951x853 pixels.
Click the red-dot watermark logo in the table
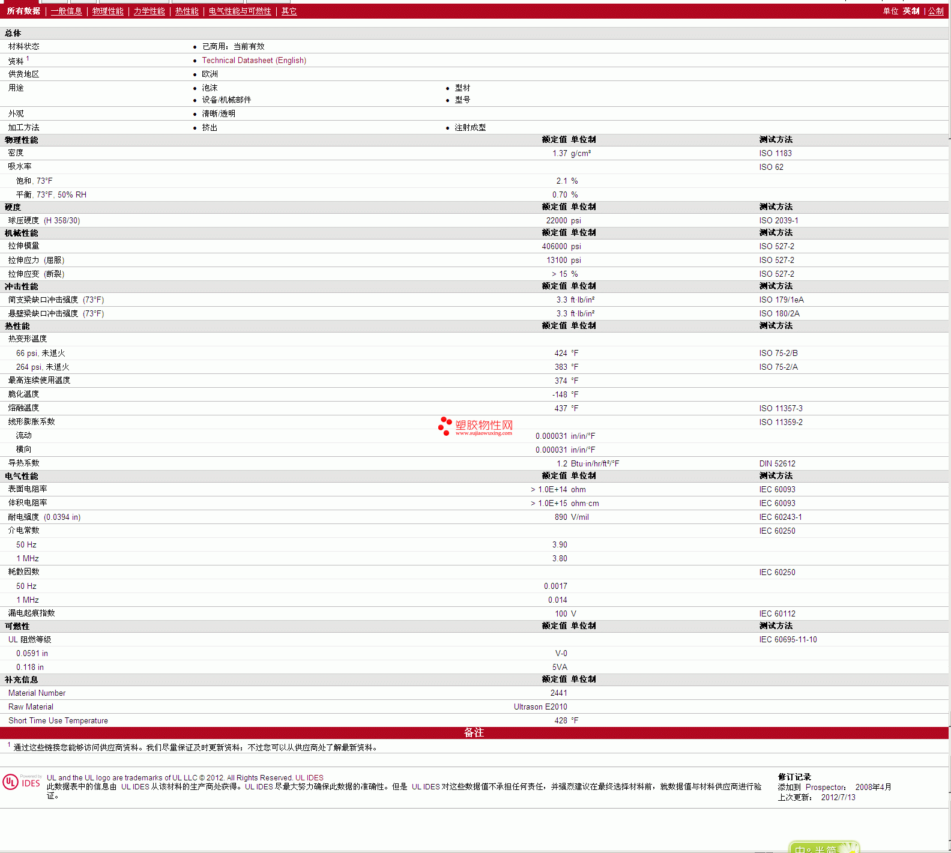tap(445, 426)
